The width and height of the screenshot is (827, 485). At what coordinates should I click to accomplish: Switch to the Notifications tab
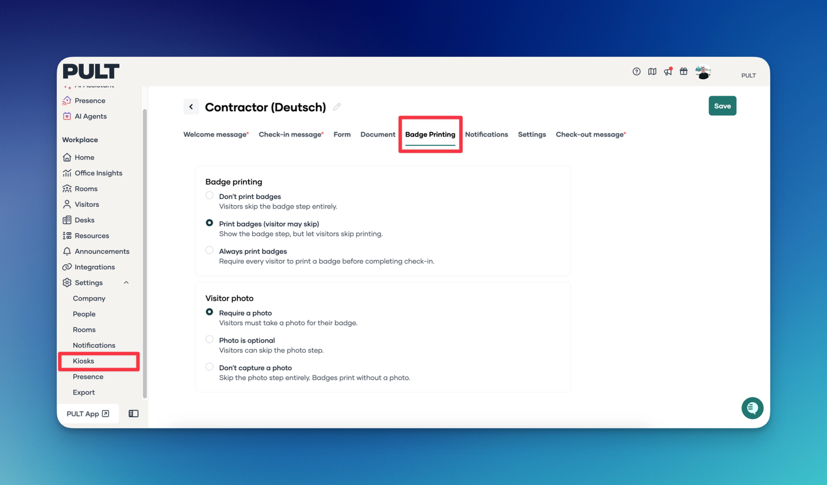486,135
